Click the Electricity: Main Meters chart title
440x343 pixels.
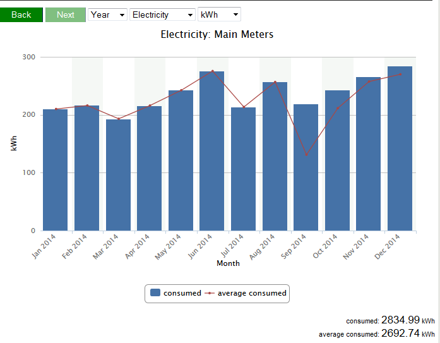pyautogui.click(x=217, y=34)
